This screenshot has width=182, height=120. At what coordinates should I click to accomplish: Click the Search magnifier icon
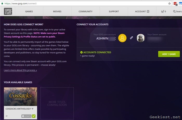pyautogui.click(x=174, y=11)
